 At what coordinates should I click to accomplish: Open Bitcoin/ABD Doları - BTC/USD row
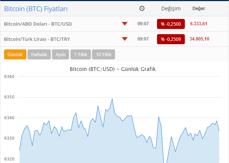[114, 24]
